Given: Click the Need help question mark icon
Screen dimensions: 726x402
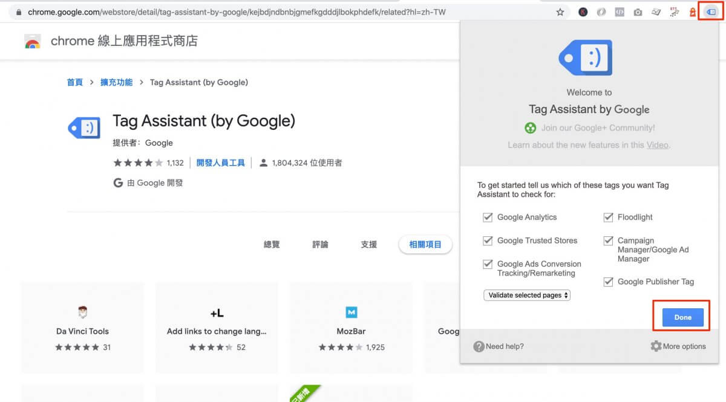Looking at the screenshot, I should pyautogui.click(x=479, y=346).
